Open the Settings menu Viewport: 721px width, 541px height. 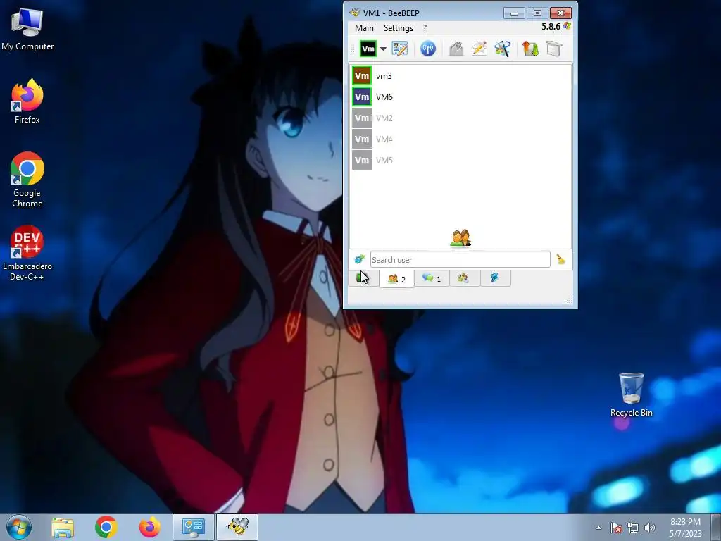point(399,28)
